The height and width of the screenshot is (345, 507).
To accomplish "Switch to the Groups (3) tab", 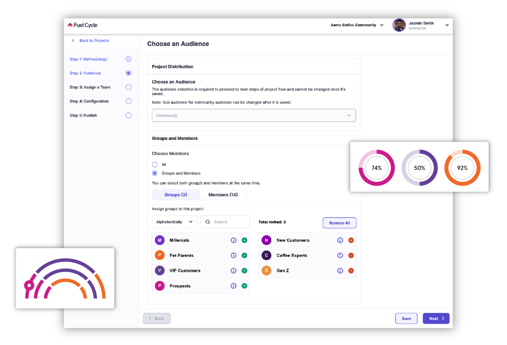I will 176,195.
